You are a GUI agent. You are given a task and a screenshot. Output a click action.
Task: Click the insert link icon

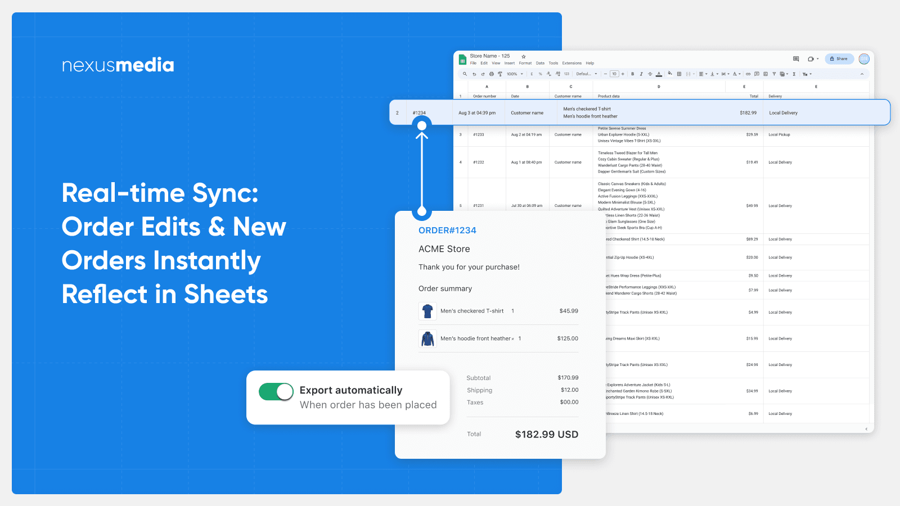pyautogui.click(x=748, y=74)
